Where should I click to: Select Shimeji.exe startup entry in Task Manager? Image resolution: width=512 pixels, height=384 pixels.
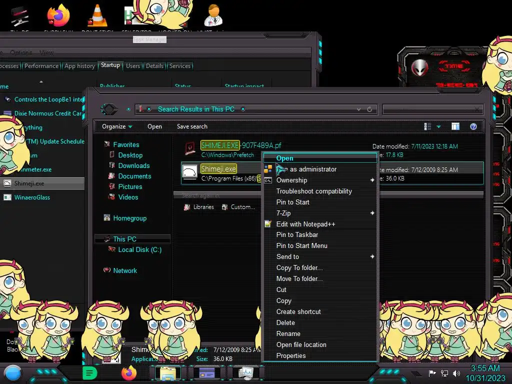42,183
